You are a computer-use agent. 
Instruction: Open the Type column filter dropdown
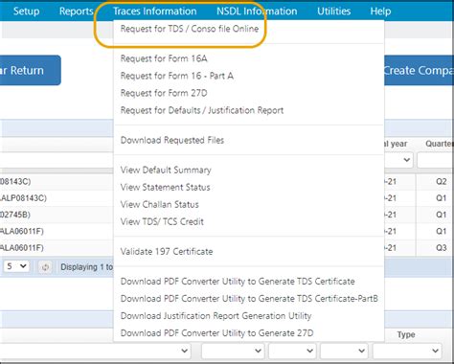pyautogui.click(x=407, y=351)
